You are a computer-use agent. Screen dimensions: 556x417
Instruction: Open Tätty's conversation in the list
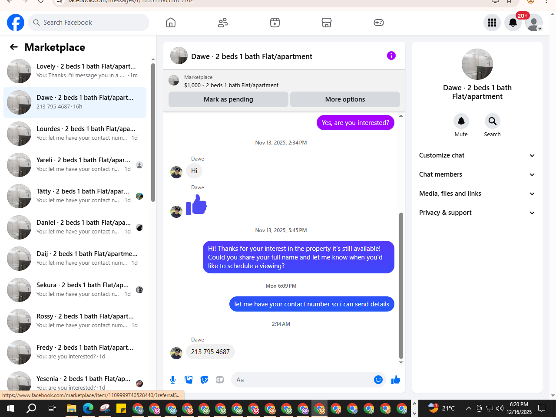[75, 196]
